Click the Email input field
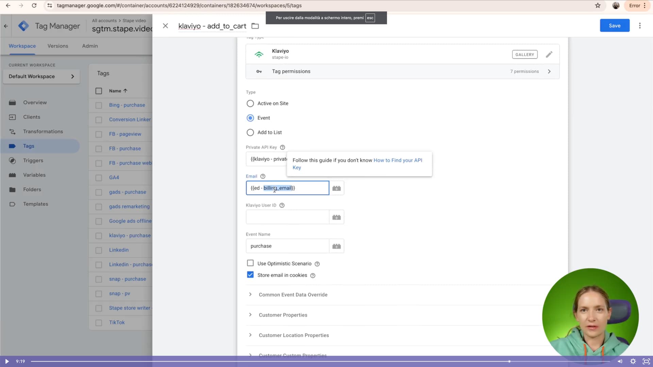This screenshot has width=653, height=367. (287, 188)
